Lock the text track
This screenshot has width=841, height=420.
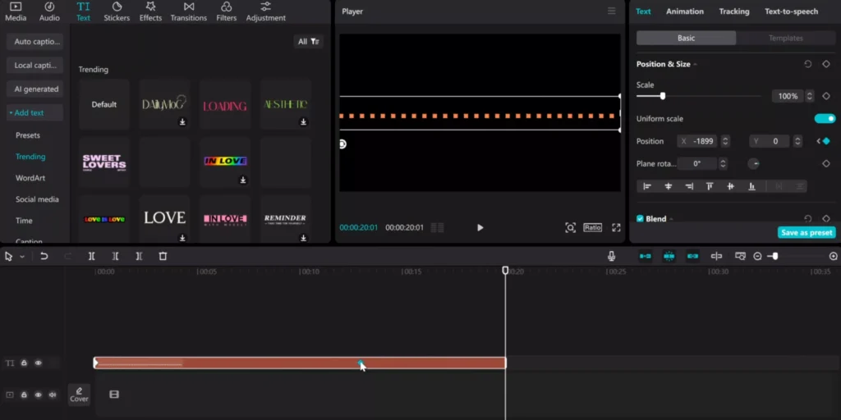point(24,363)
